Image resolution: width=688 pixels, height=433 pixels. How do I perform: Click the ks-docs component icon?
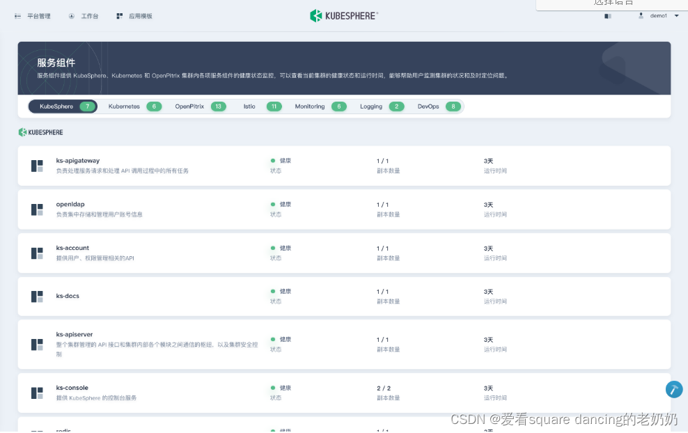(37, 297)
